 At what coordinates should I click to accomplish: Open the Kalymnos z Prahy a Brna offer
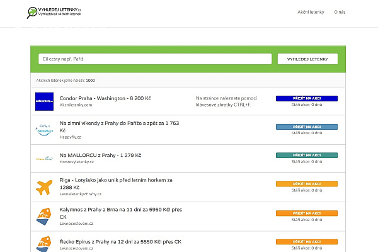(121, 213)
